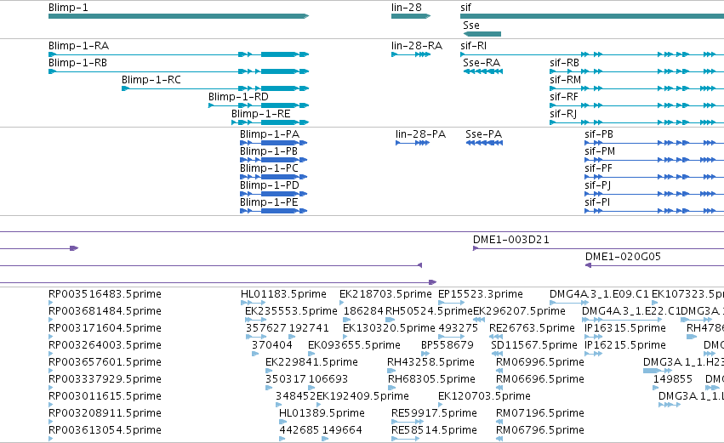Select the sif-RI transcript label

pos(473,46)
